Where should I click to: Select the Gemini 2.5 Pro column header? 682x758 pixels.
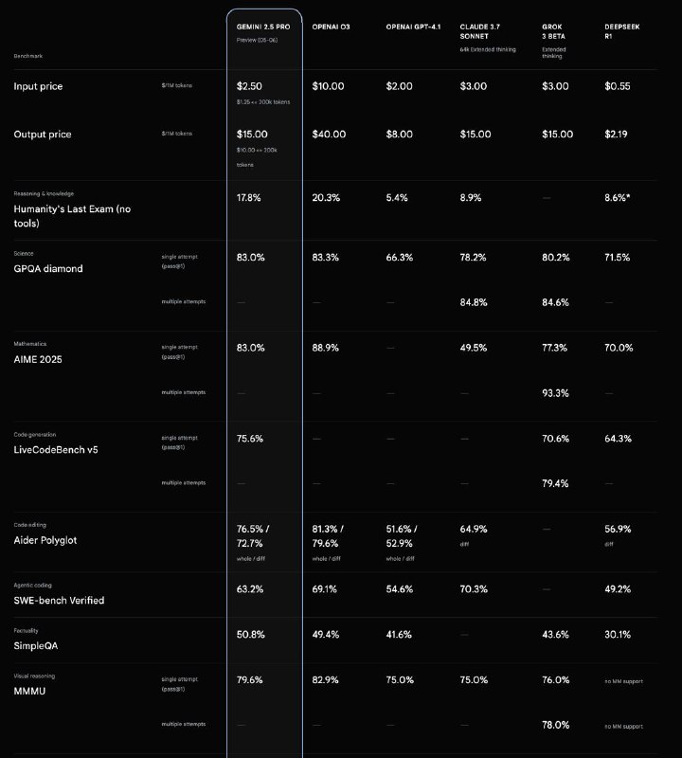(263, 27)
